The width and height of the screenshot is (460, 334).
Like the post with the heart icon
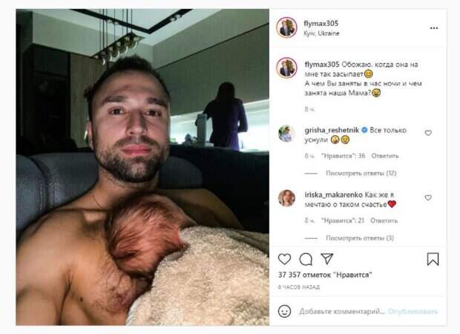click(x=284, y=259)
